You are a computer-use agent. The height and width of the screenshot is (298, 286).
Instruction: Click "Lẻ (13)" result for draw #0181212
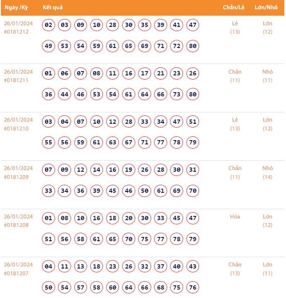[235, 28]
